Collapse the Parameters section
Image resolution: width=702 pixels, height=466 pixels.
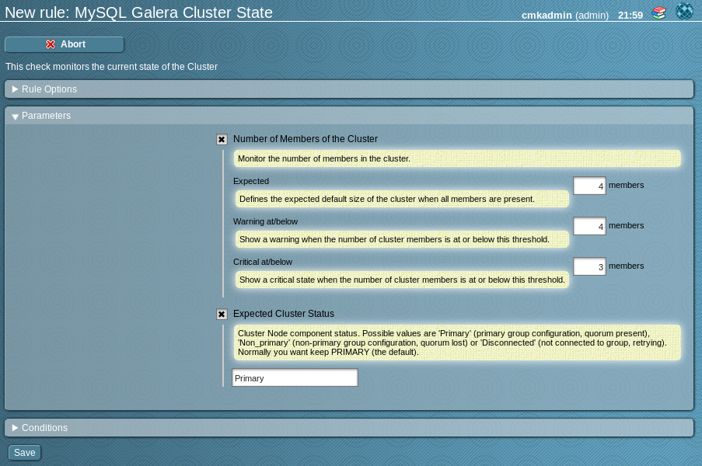pyautogui.click(x=349, y=116)
